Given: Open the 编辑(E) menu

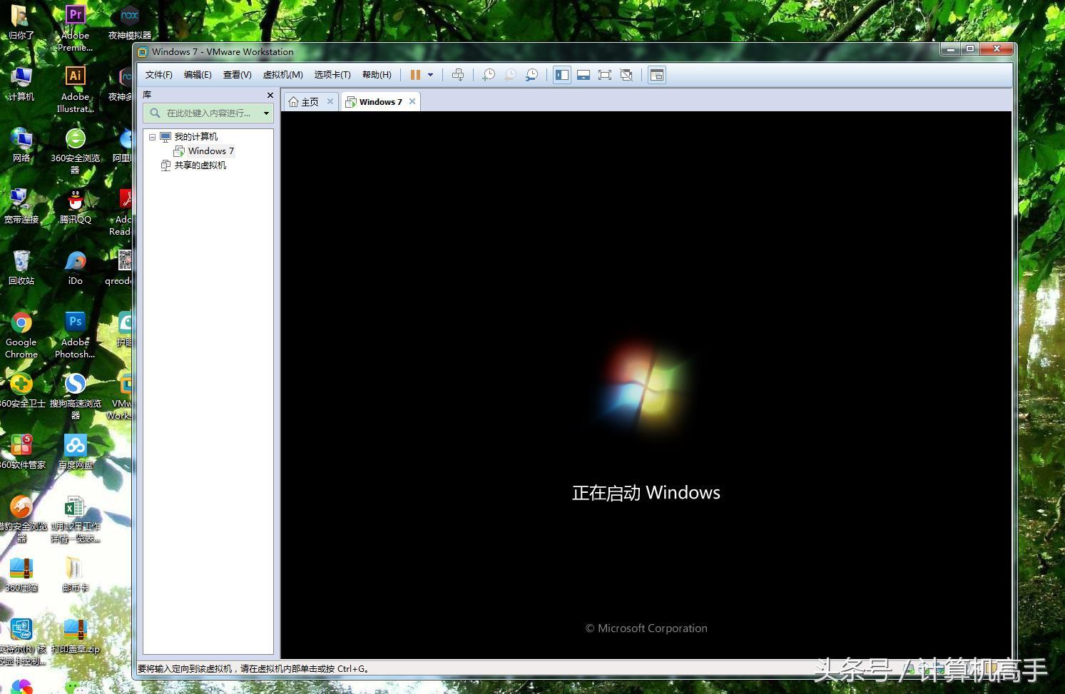Looking at the screenshot, I should (x=198, y=75).
